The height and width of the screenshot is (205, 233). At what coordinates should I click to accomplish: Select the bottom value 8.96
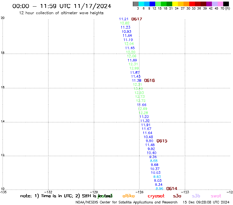click(159, 189)
